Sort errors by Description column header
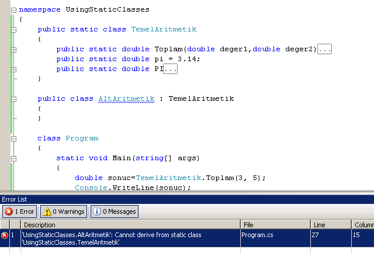 [x=130, y=224]
